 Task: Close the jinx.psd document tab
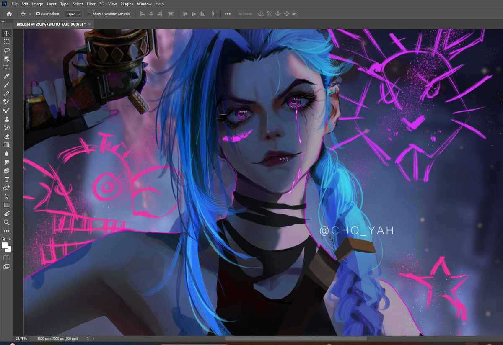click(90, 24)
